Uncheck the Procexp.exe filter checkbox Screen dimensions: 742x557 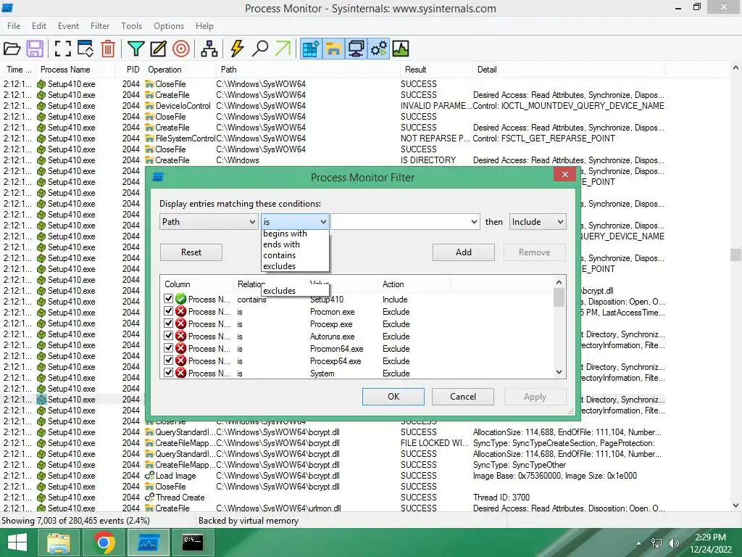(x=168, y=323)
